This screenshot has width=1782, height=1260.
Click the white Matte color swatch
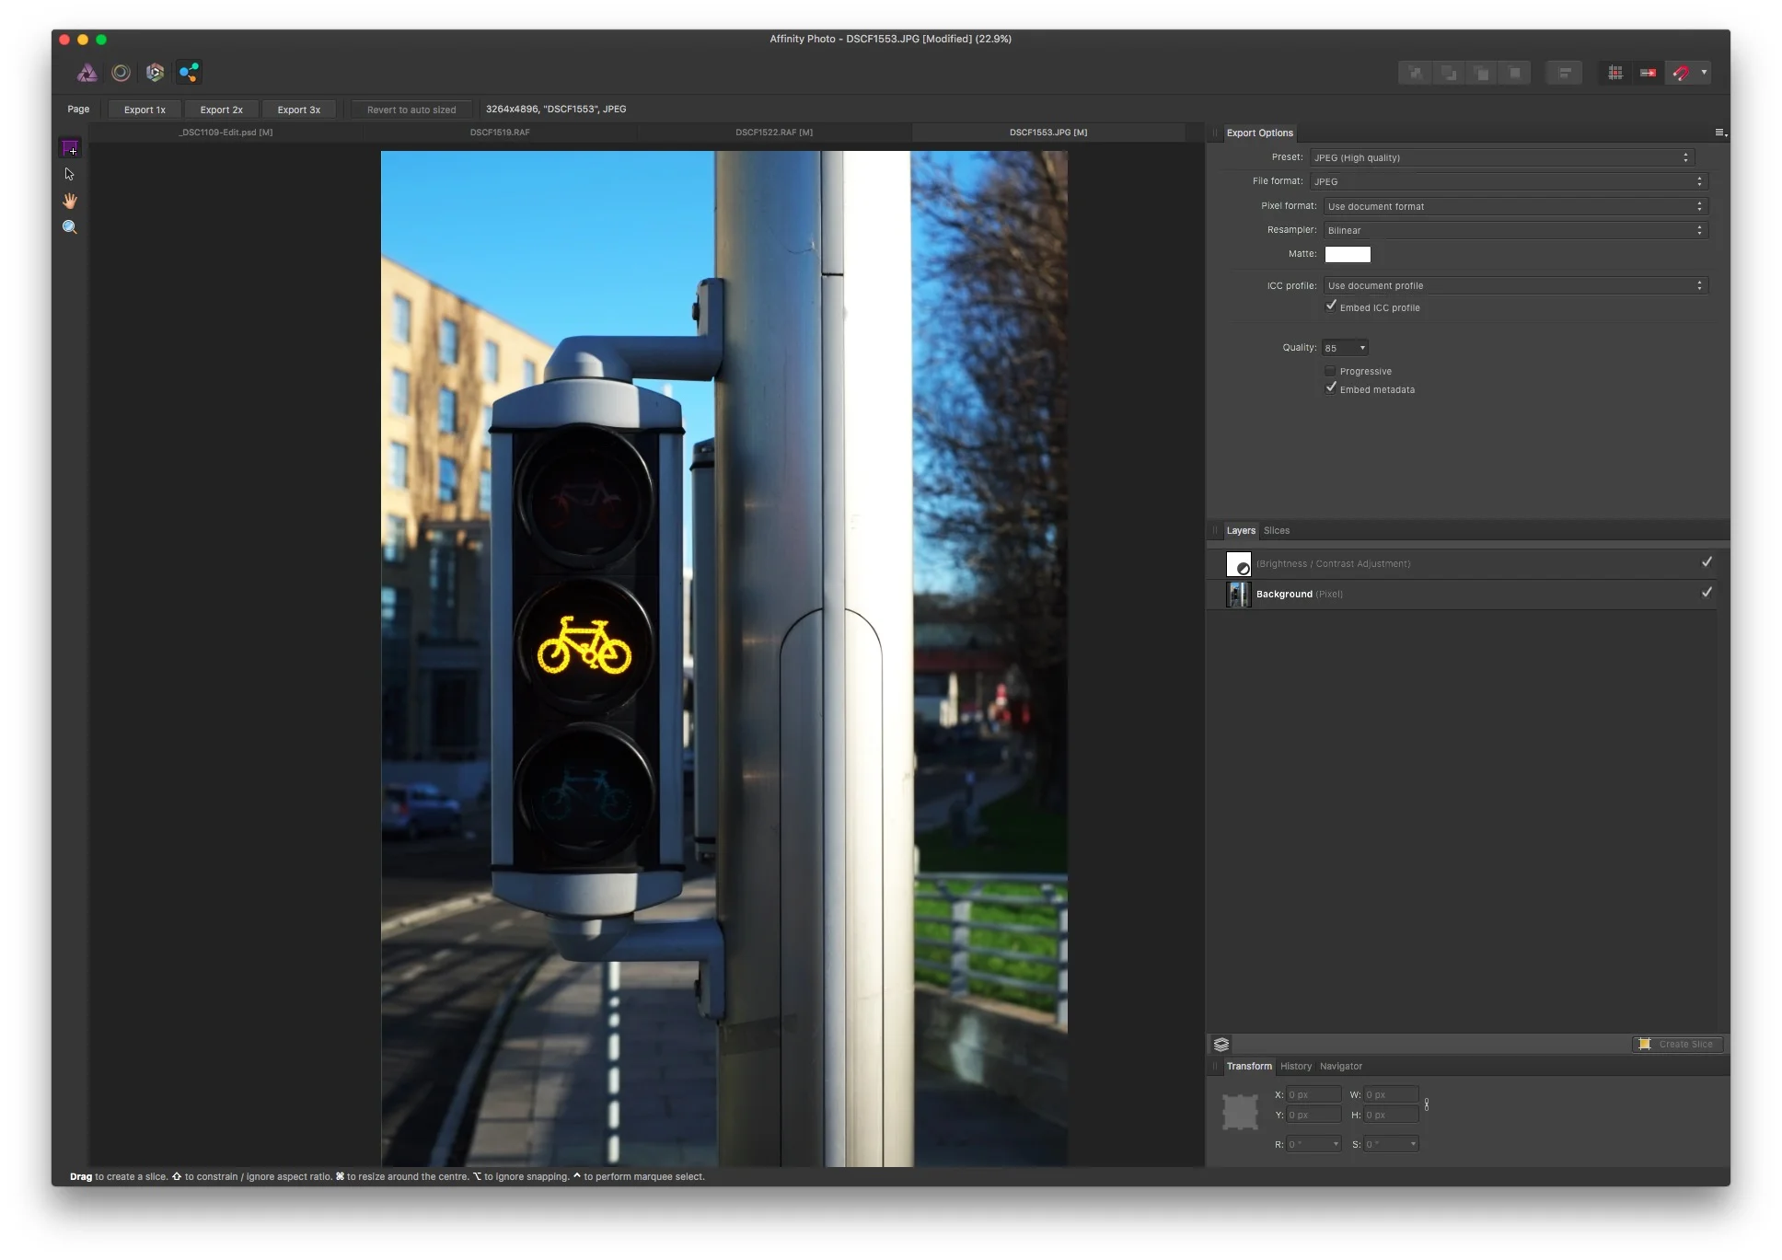(x=1347, y=254)
